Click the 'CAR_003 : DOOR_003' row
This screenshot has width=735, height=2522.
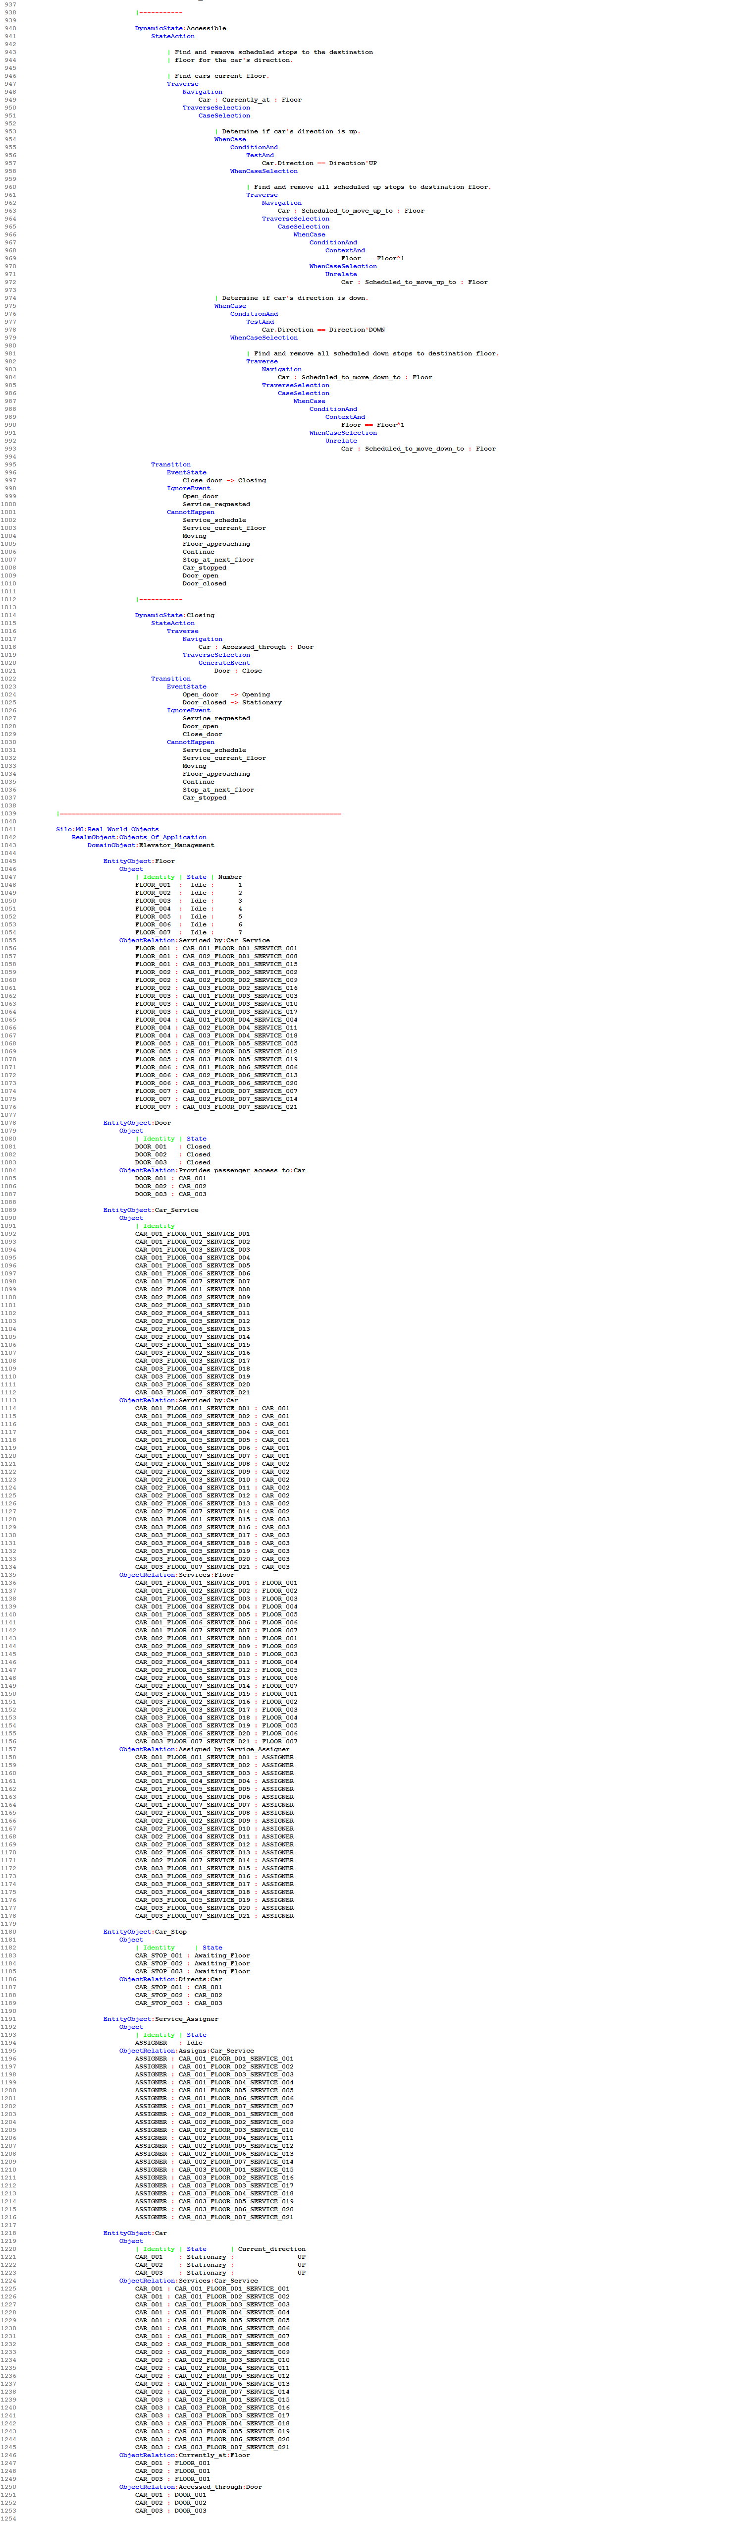pos(170,2510)
